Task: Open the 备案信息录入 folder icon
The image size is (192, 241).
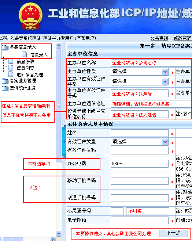Action: [5, 47]
